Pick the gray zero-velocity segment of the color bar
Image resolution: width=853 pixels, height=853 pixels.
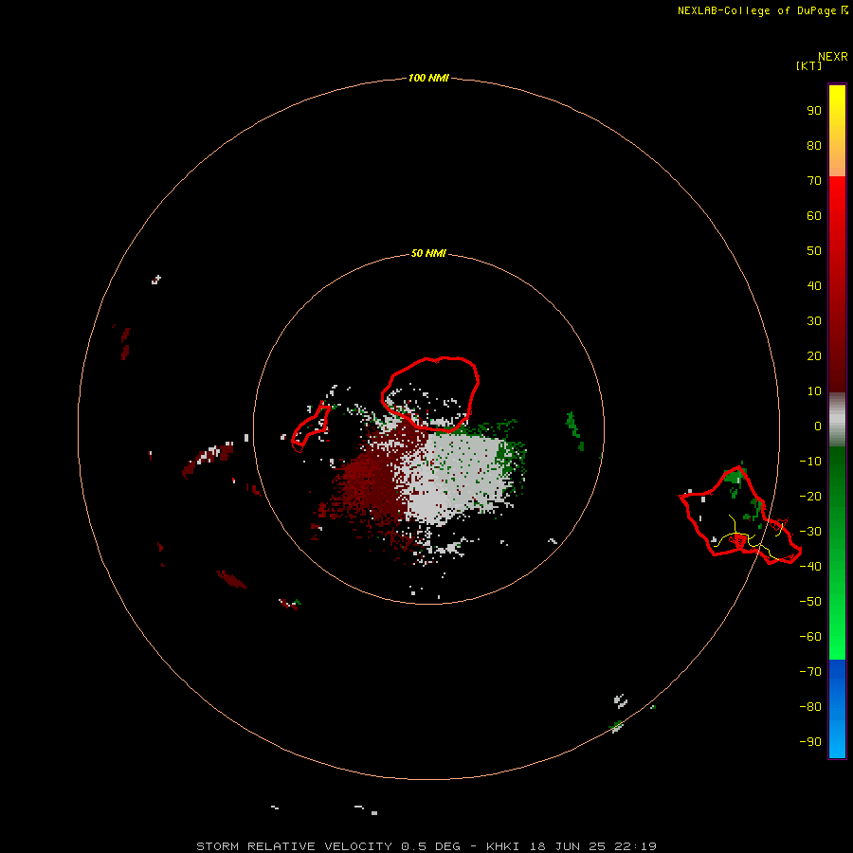pyautogui.click(x=837, y=420)
